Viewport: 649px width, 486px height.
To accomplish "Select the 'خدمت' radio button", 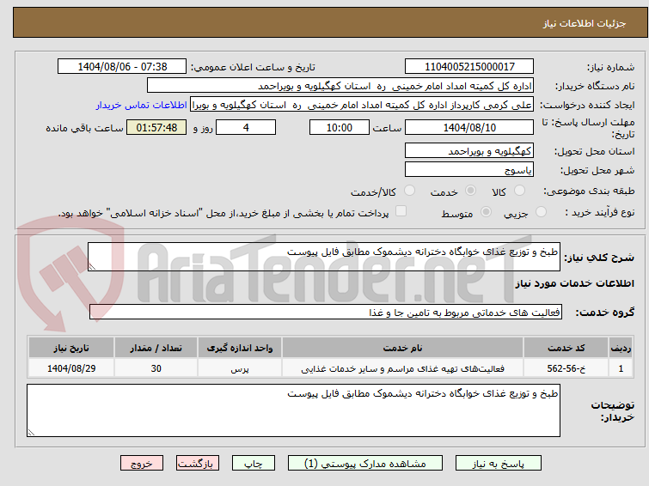I will click(470, 191).
